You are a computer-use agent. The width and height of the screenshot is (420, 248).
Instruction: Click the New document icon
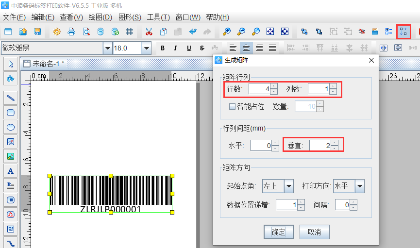pos(8,32)
